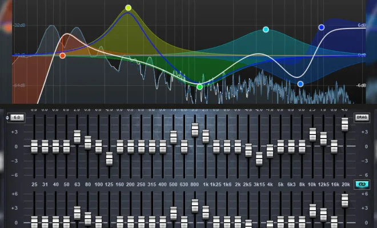The image size is (377, 228).
Task: Click the upper 25 Hz slider handle
Action: click(x=34, y=146)
